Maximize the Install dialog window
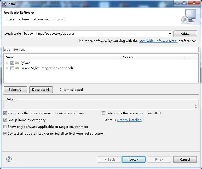Image resolution: width=202 pixels, height=169 pixels. 184,3
